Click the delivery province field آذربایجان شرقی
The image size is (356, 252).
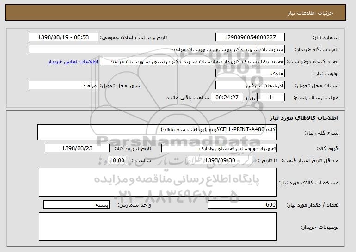250,86
